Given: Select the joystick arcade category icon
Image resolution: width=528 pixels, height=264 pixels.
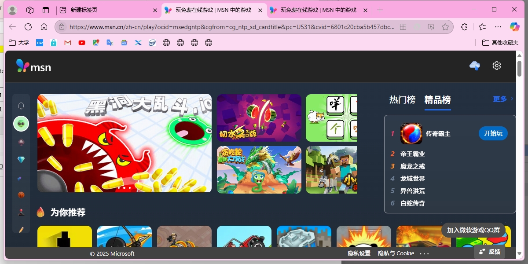Looking at the screenshot, I should pos(21,213).
